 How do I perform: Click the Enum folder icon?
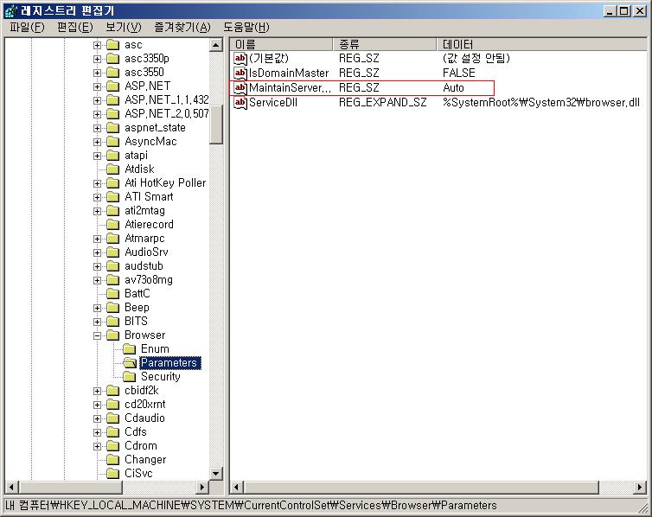(130, 349)
